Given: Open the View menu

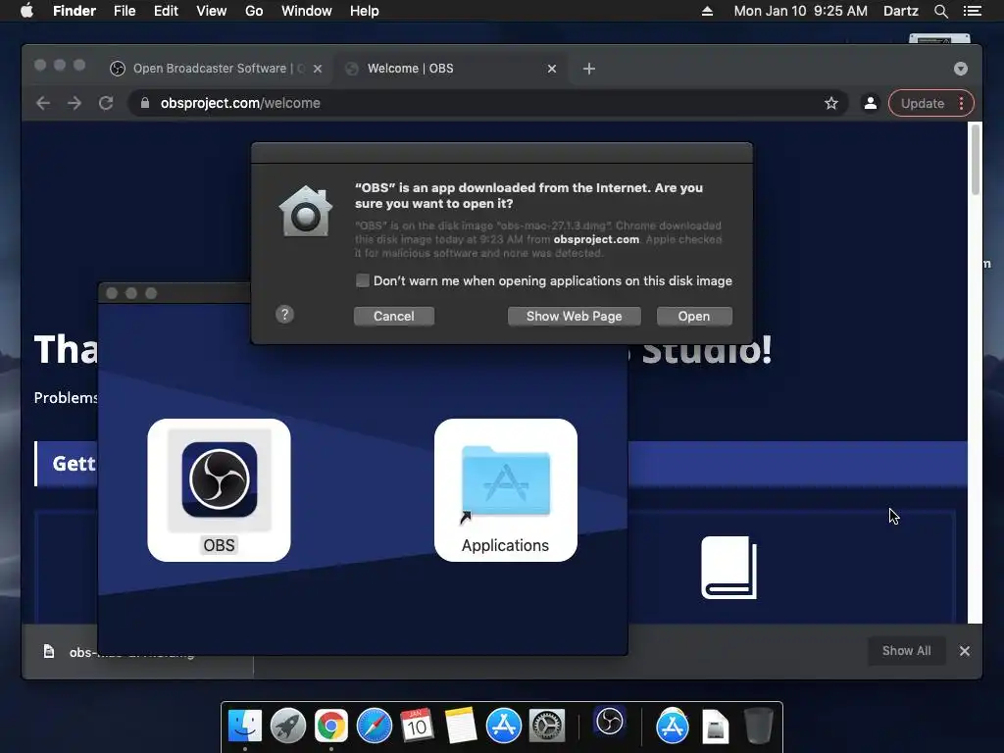Looking at the screenshot, I should click(212, 11).
